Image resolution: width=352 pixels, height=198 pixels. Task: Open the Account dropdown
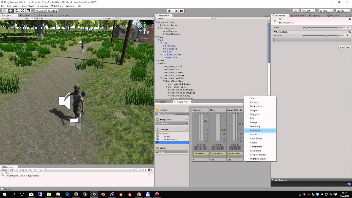(x=307, y=11)
